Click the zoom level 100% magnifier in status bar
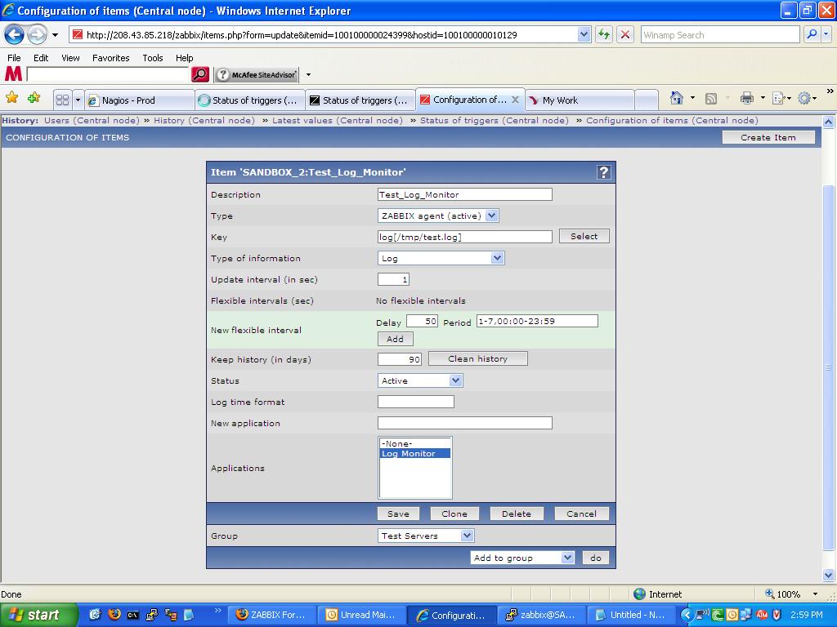 tap(770, 594)
